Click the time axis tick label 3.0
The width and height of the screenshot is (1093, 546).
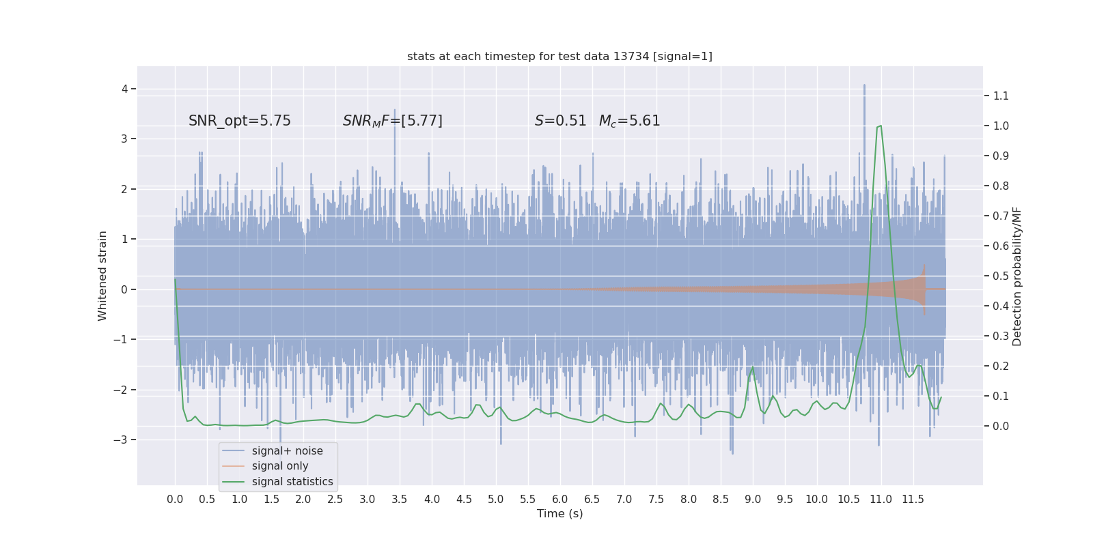(368, 500)
